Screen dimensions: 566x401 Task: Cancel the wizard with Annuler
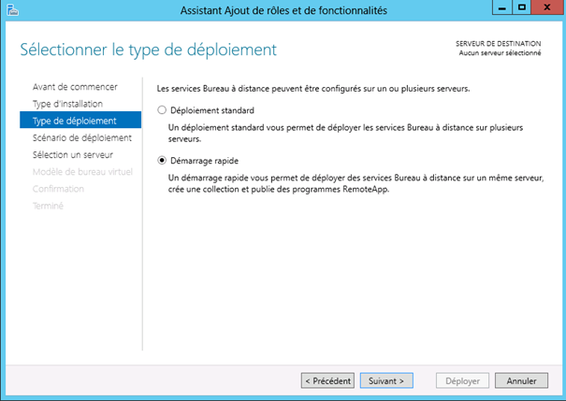[x=521, y=380]
